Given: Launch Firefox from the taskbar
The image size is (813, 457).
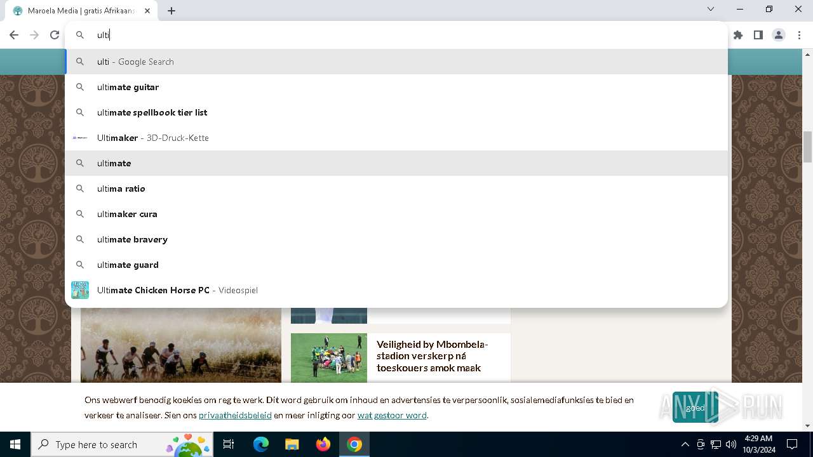Looking at the screenshot, I should (x=323, y=444).
